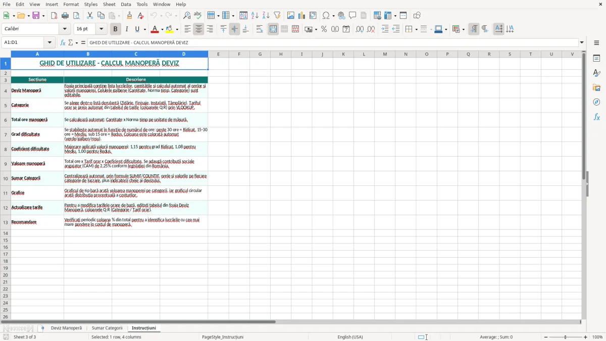
Task: Toggle Align Right button
Action: click(x=210, y=29)
